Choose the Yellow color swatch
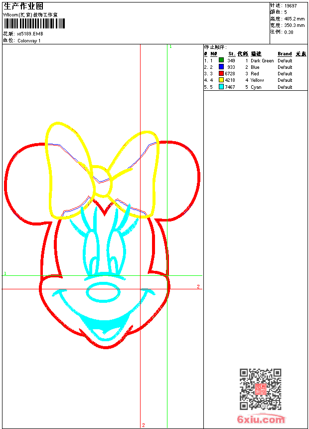 coord(221,80)
